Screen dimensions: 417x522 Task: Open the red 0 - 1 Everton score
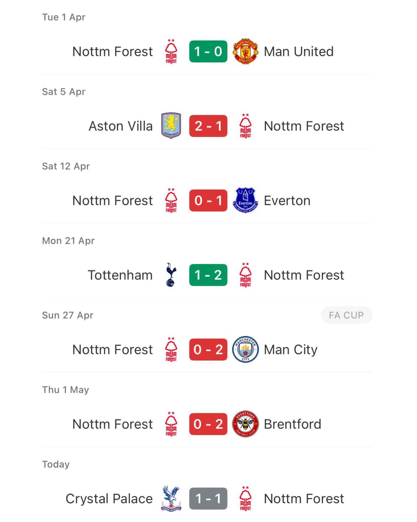click(x=208, y=200)
